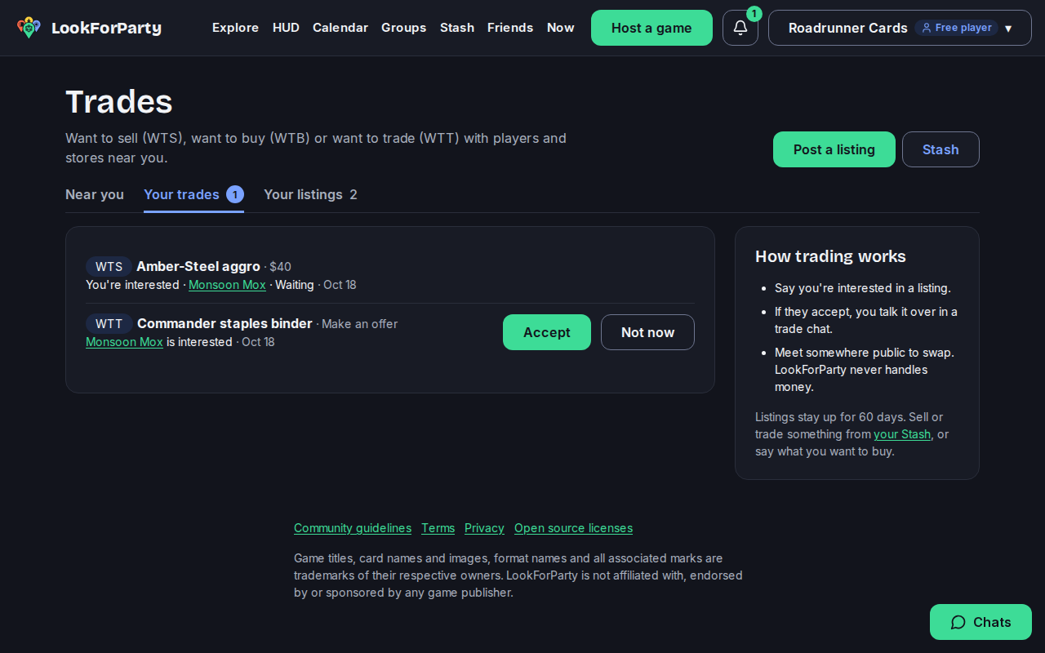Open the Chats button
The image size is (1045, 653).
981,622
